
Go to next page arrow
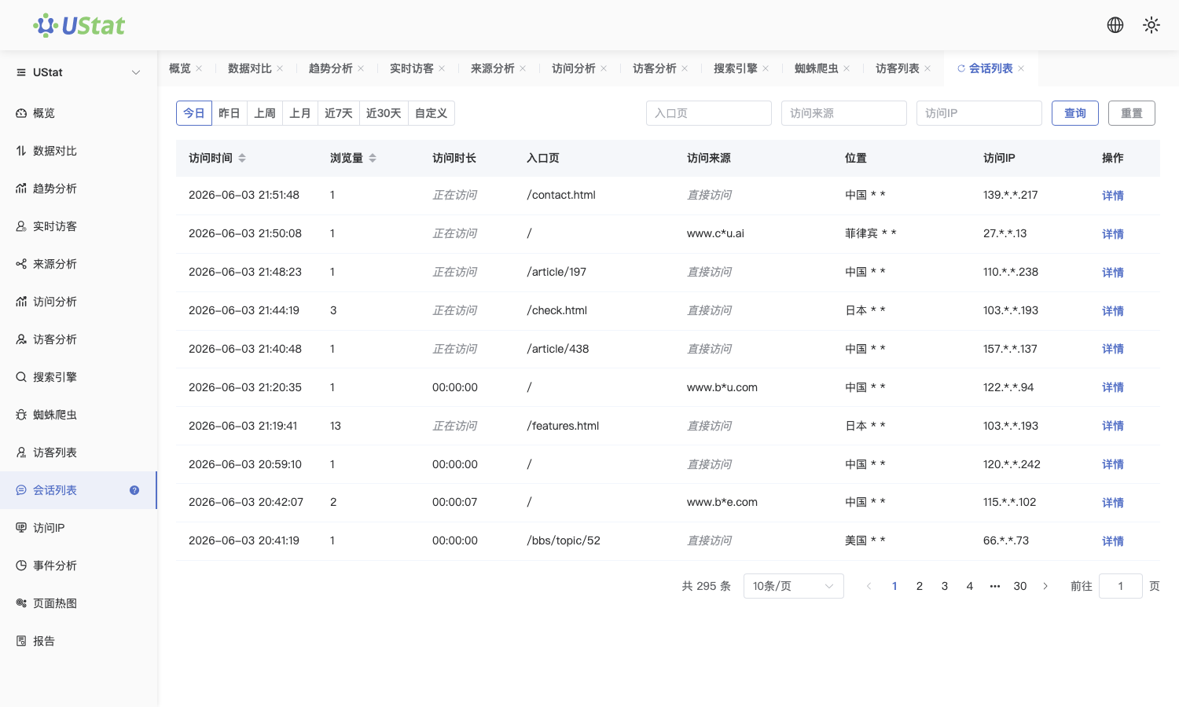coord(1045,586)
